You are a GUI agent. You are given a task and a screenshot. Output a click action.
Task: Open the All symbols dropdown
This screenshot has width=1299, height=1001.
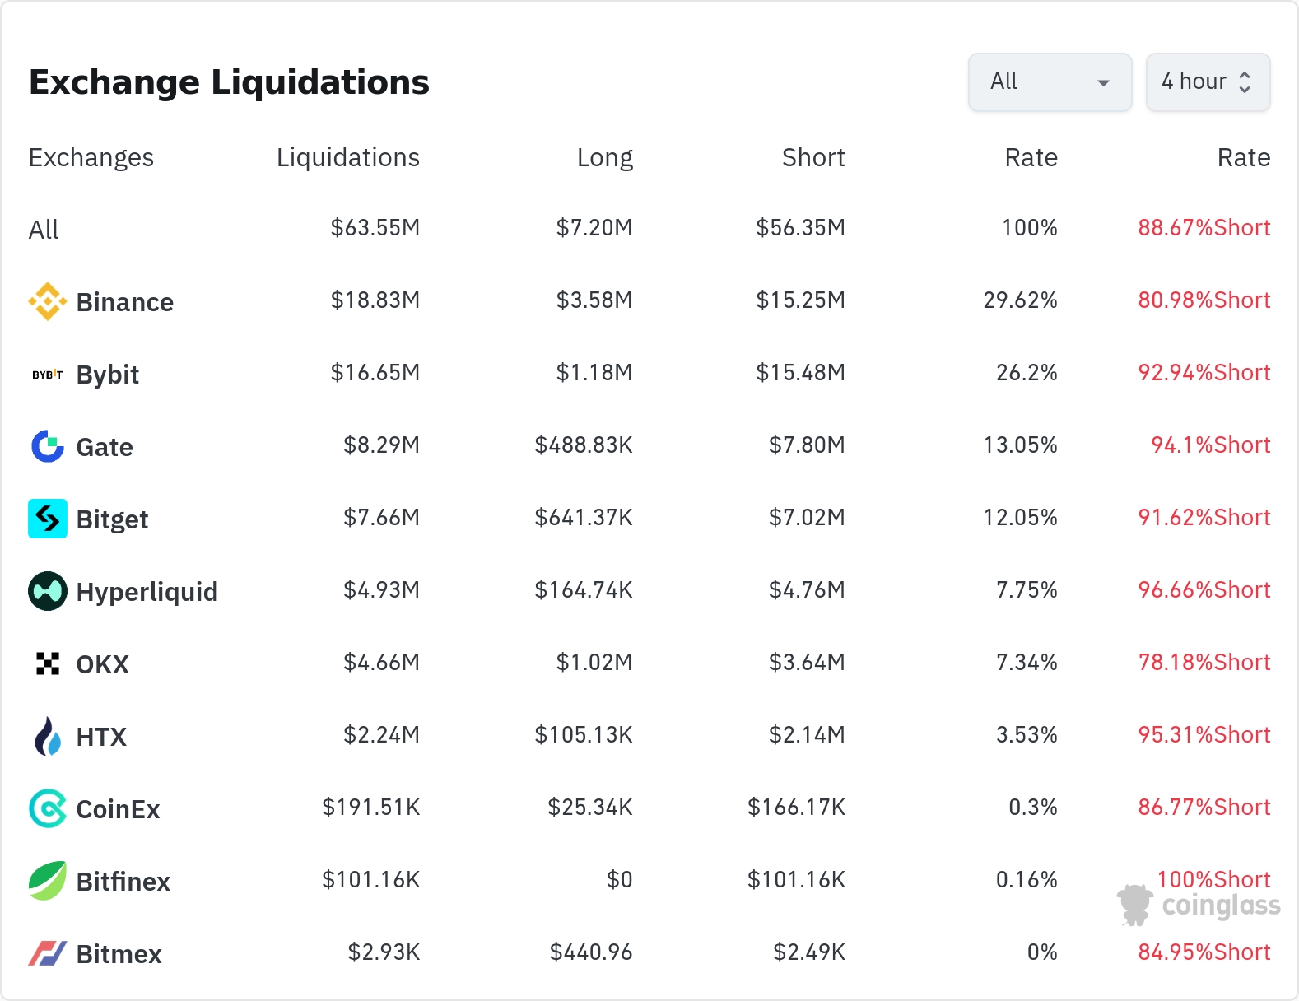coord(1050,81)
